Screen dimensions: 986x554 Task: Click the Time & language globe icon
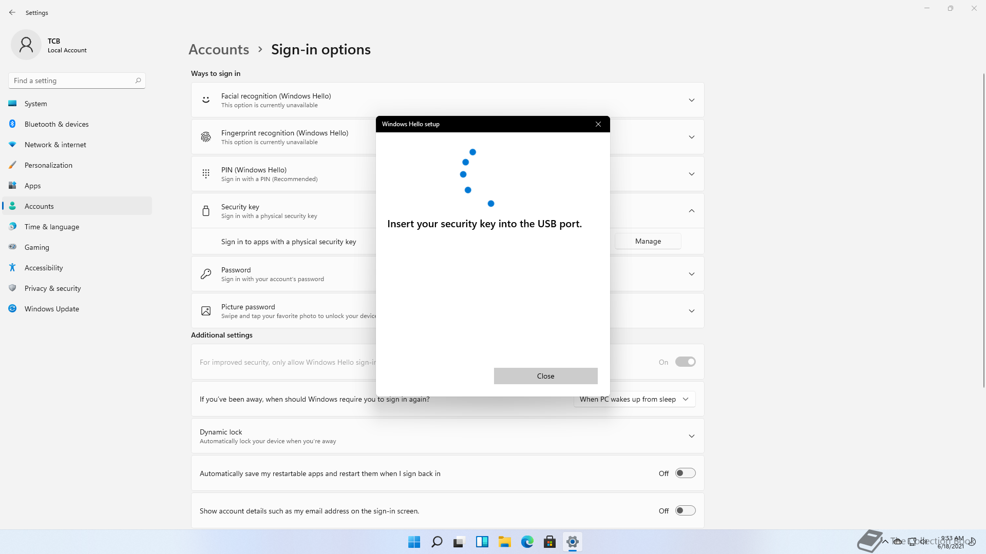click(x=12, y=227)
